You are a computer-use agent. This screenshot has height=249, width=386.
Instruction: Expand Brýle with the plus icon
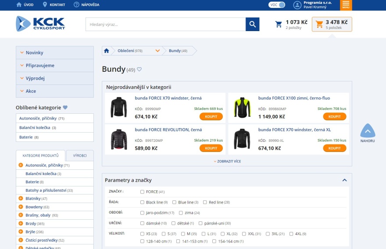[21, 231]
